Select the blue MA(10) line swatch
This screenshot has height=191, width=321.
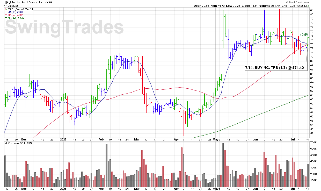pos(6,12)
